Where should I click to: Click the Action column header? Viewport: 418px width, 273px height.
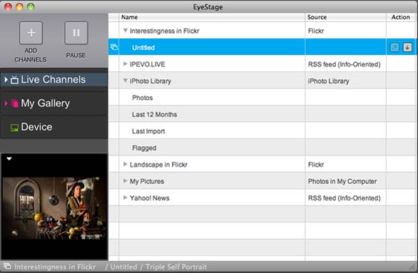tap(400, 17)
